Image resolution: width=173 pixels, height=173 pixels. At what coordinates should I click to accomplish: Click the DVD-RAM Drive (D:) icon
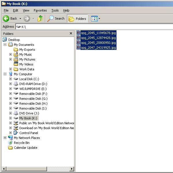[x=16, y=84]
